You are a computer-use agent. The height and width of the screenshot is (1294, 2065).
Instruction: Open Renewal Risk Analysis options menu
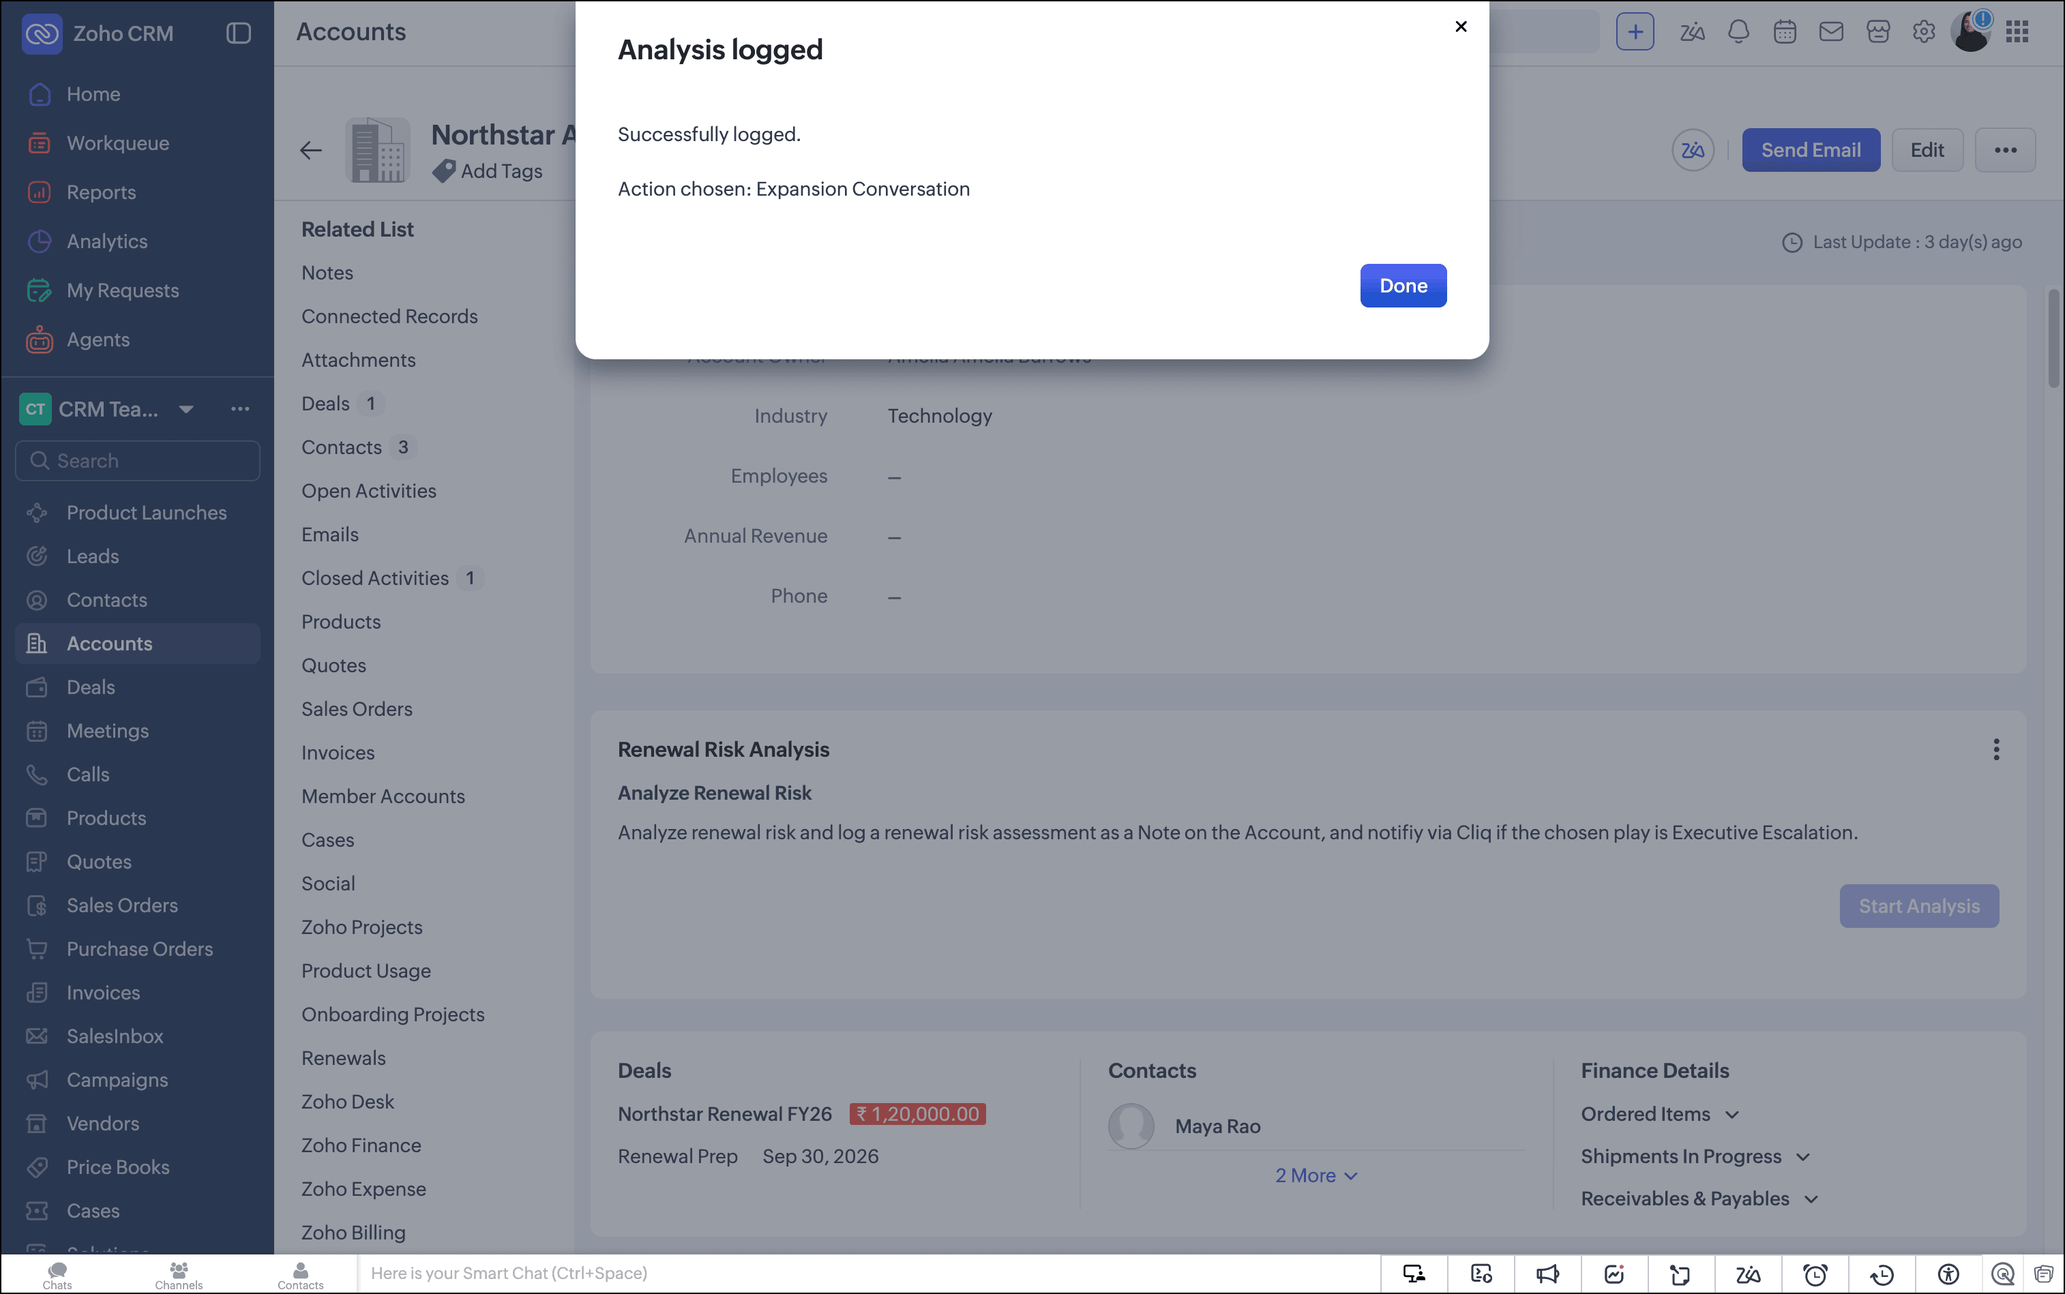1997,750
